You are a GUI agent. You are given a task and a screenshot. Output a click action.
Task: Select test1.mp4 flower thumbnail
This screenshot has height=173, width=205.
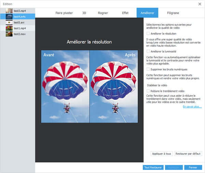(x=9, y=28)
